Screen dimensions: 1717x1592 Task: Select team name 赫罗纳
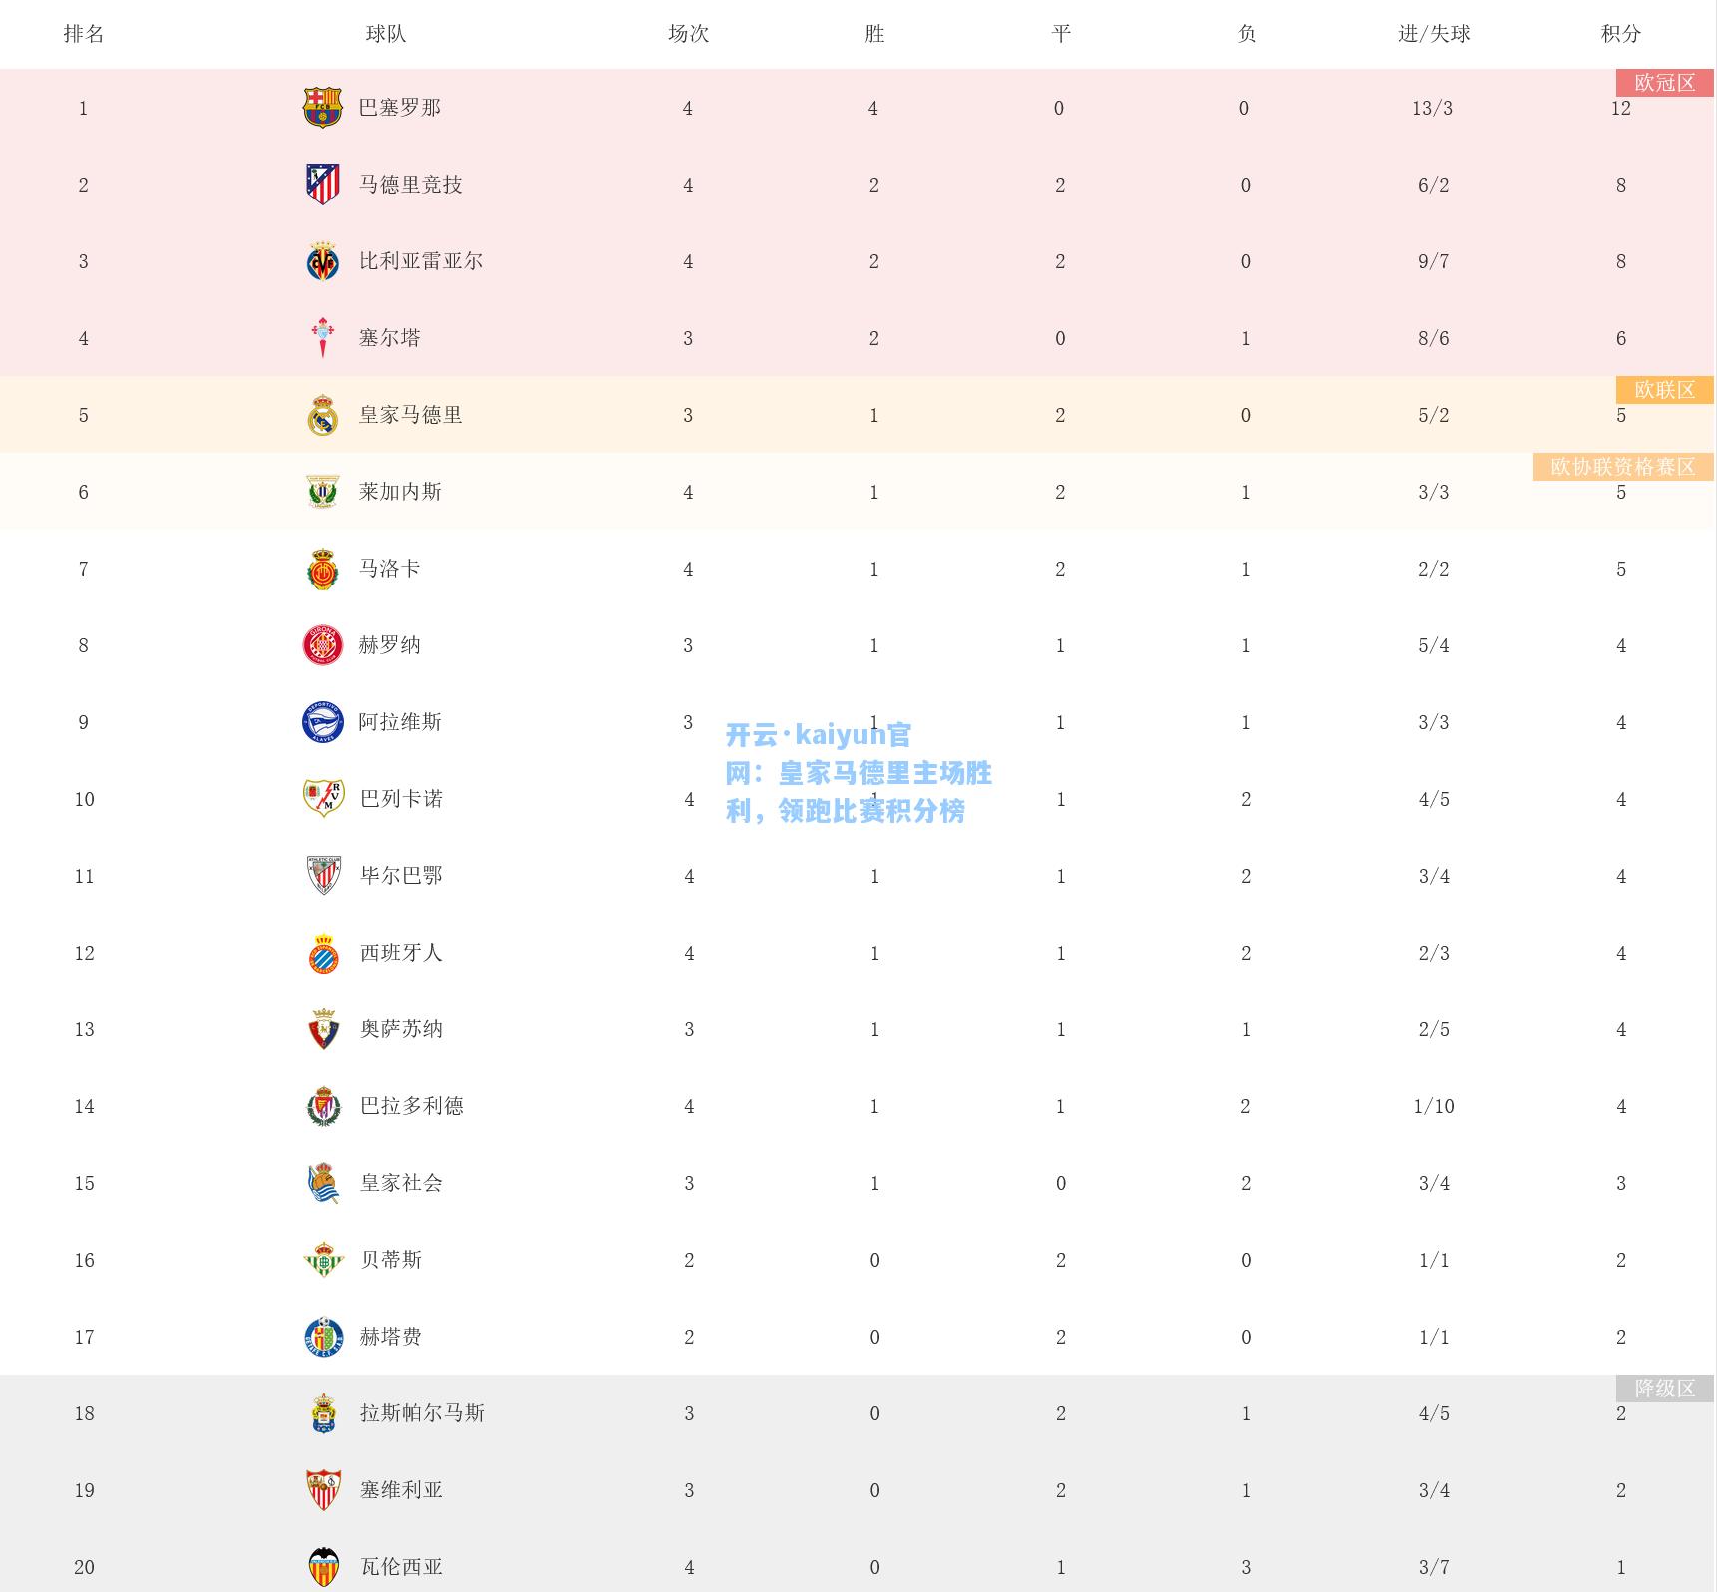(389, 645)
